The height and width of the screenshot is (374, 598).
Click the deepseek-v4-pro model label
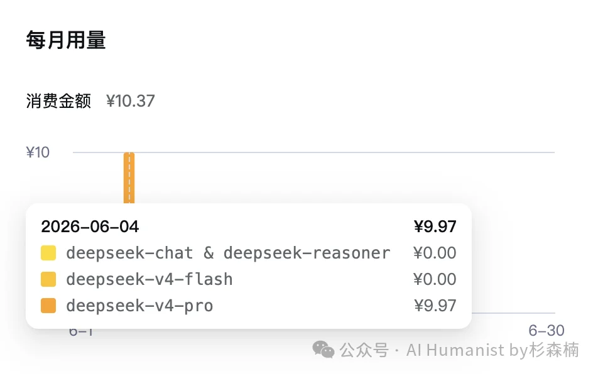(x=139, y=306)
